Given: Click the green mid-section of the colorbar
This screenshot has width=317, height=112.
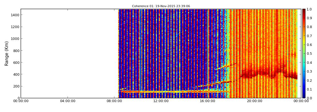Looking at the screenshot, I should pyautogui.click(x=304, y=54).
